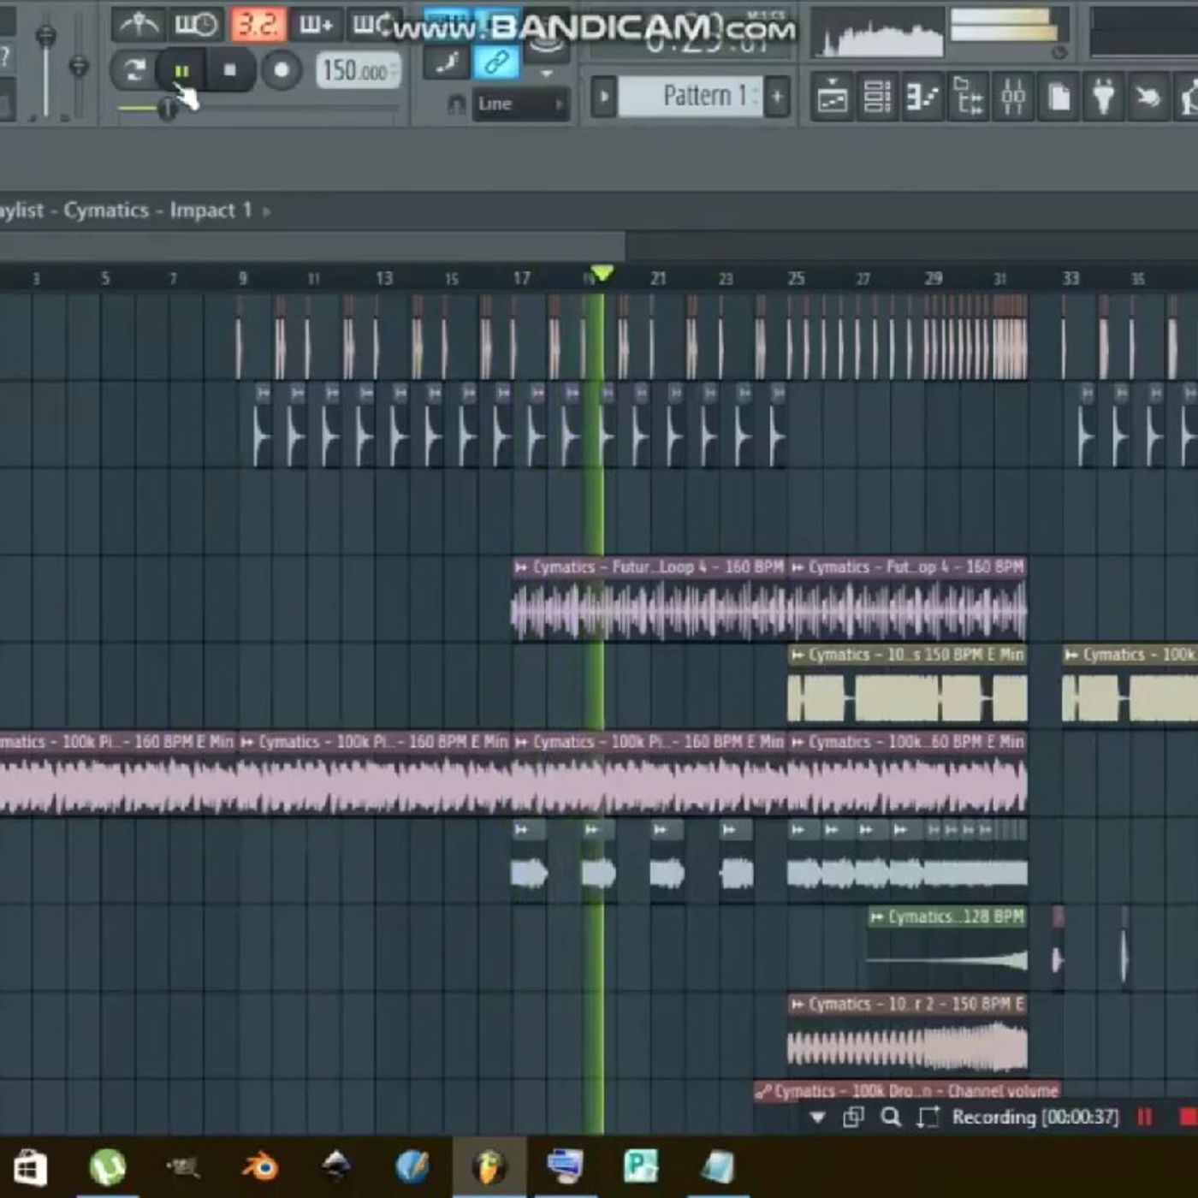Open the plugin picker plug icon
Screen dimensions: 1198x1198
(1104, 97)
